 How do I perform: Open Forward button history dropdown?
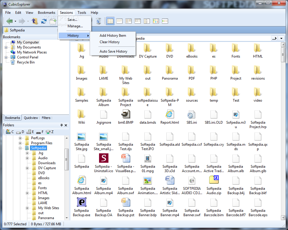(28, 21)
